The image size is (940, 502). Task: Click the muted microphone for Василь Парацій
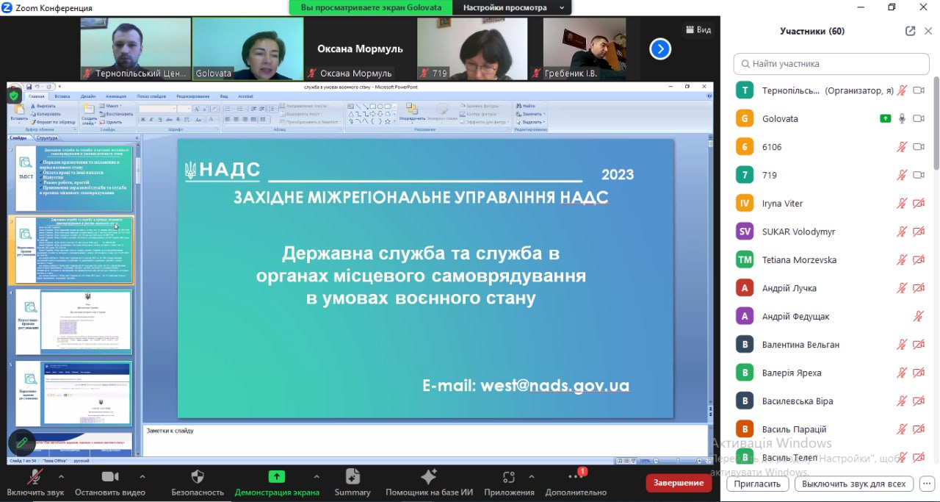click(x=902, y=429)
